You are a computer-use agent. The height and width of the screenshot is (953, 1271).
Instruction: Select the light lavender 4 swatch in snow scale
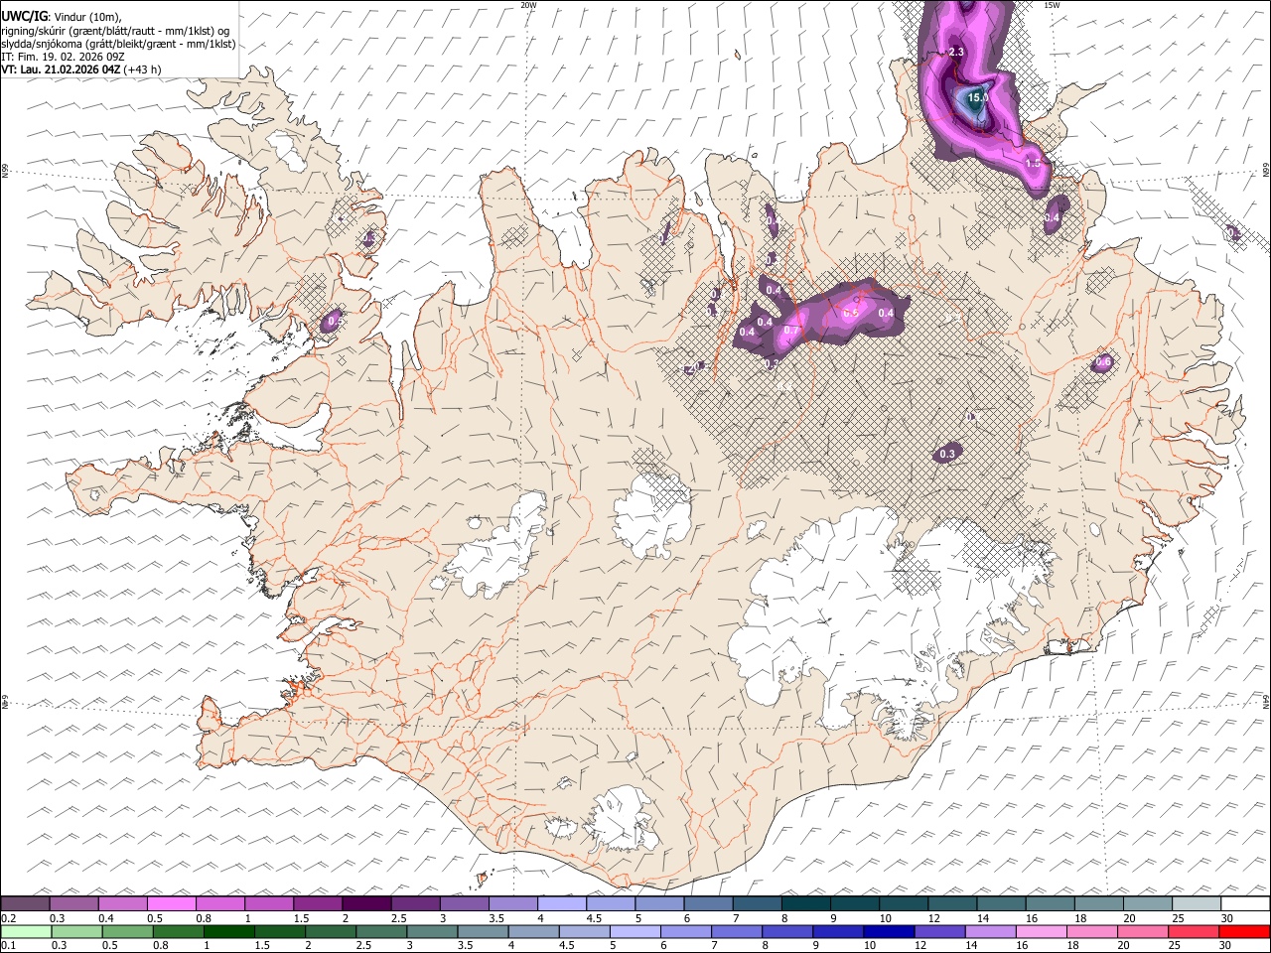click(562, 904)
